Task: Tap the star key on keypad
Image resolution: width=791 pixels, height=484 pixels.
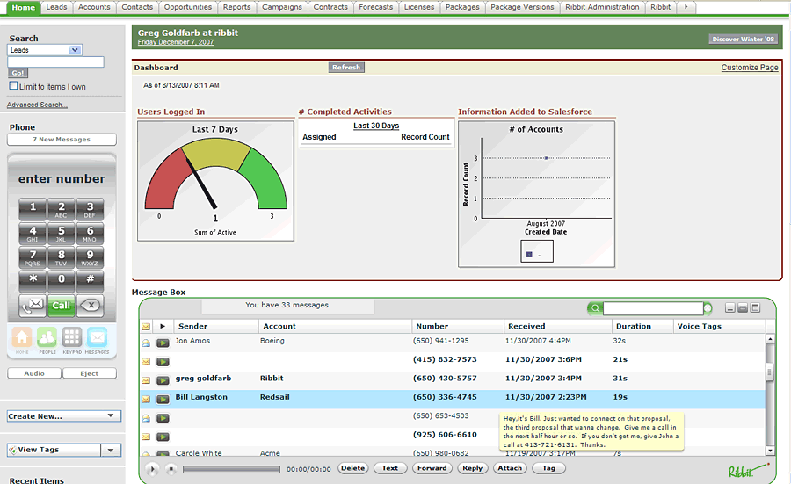Action: 33,280
